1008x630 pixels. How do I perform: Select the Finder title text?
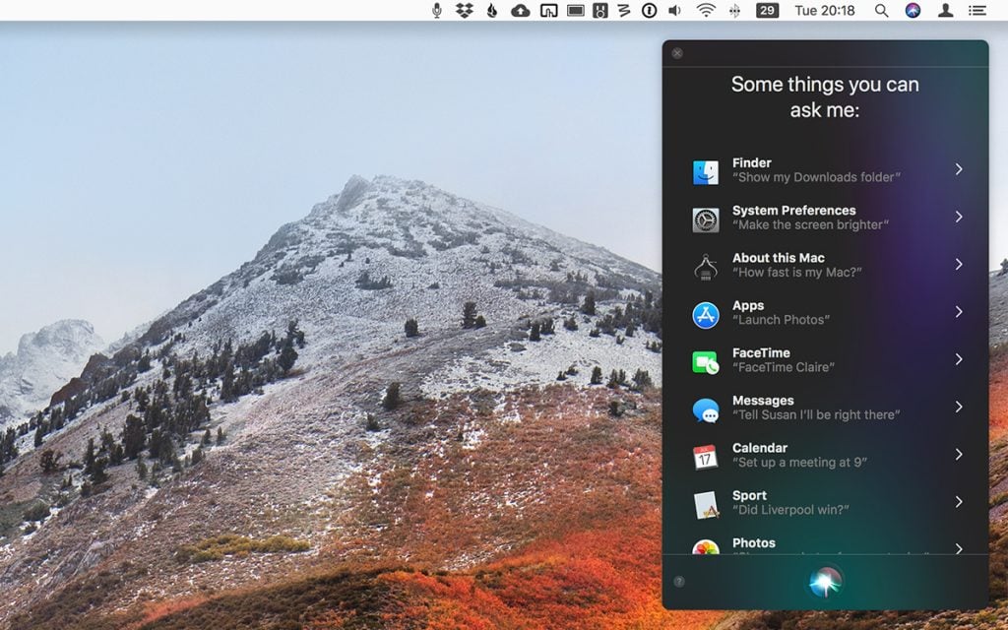tap(751, 162)
